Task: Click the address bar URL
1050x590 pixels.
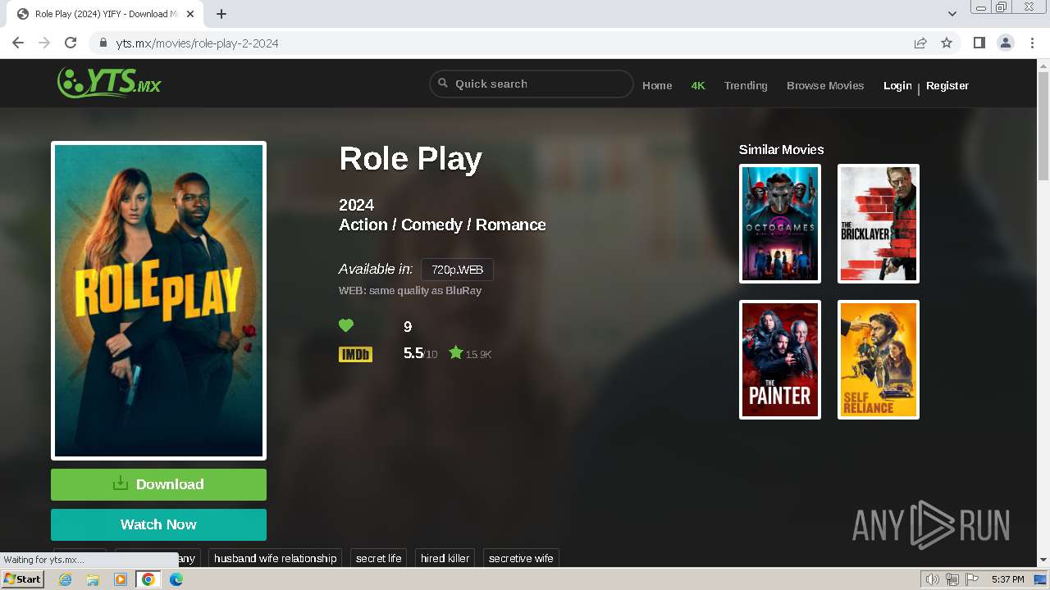Action: coord(197,43)
